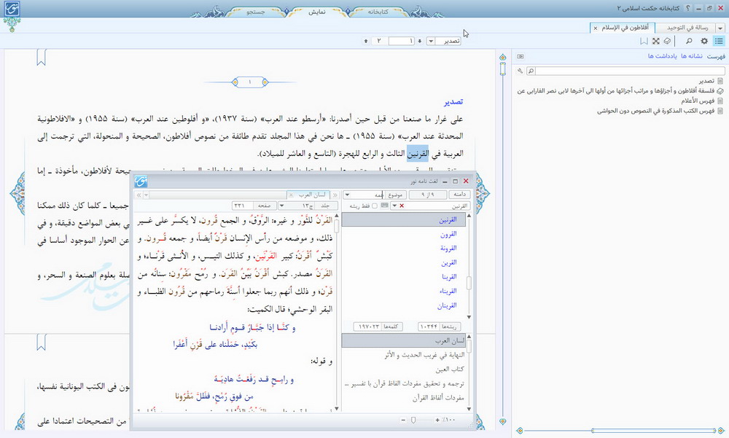Viewport: 729px width, 438px height.
Task: Close the لسان العرب tab in the dictionary window
Action: coord(291,195)
